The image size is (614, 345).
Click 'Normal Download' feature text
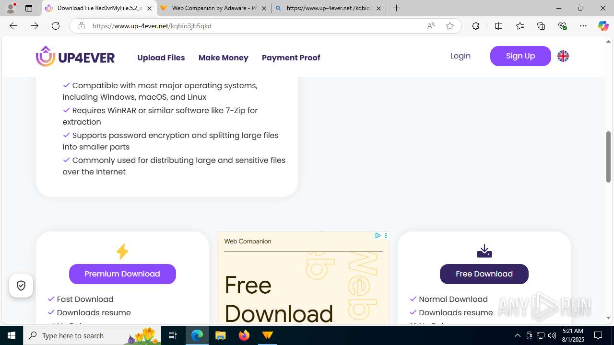453,299
